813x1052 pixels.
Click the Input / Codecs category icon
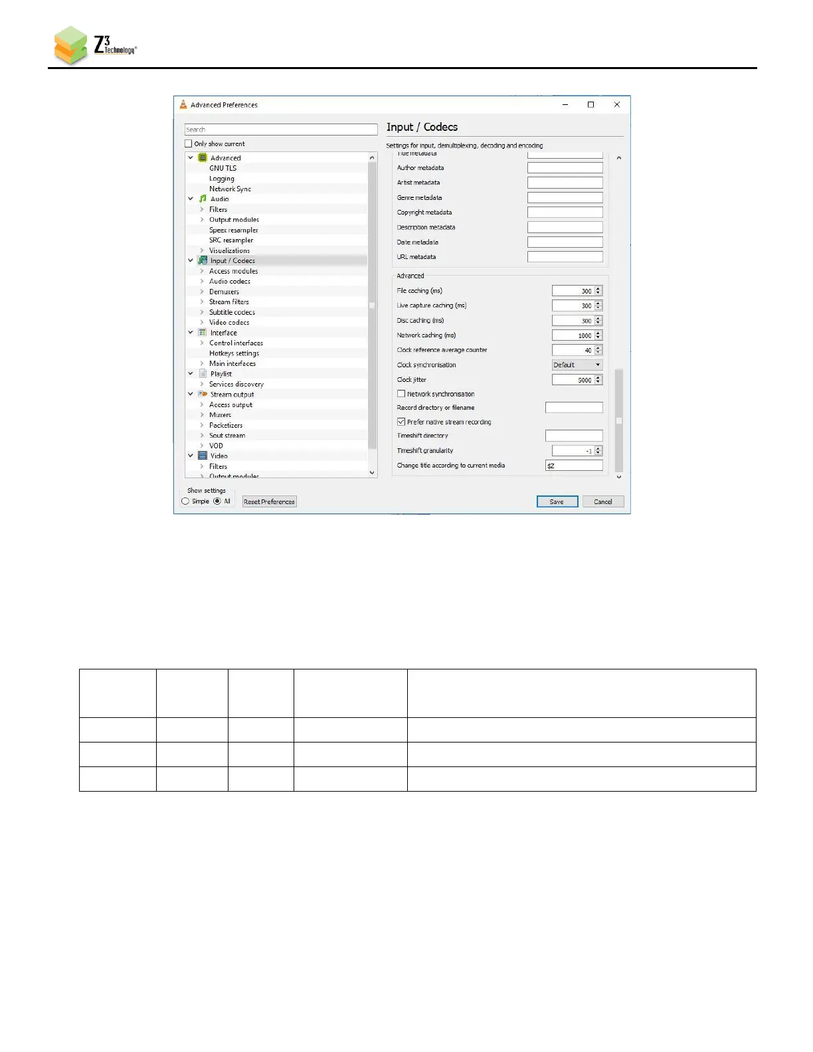point(203,261)
